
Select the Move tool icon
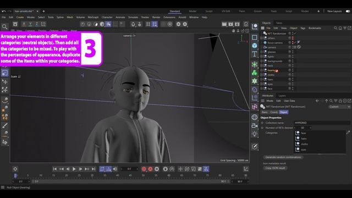[x=5, y=81]
